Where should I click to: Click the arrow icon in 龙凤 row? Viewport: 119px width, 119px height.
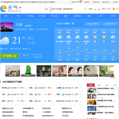(53, 88)
